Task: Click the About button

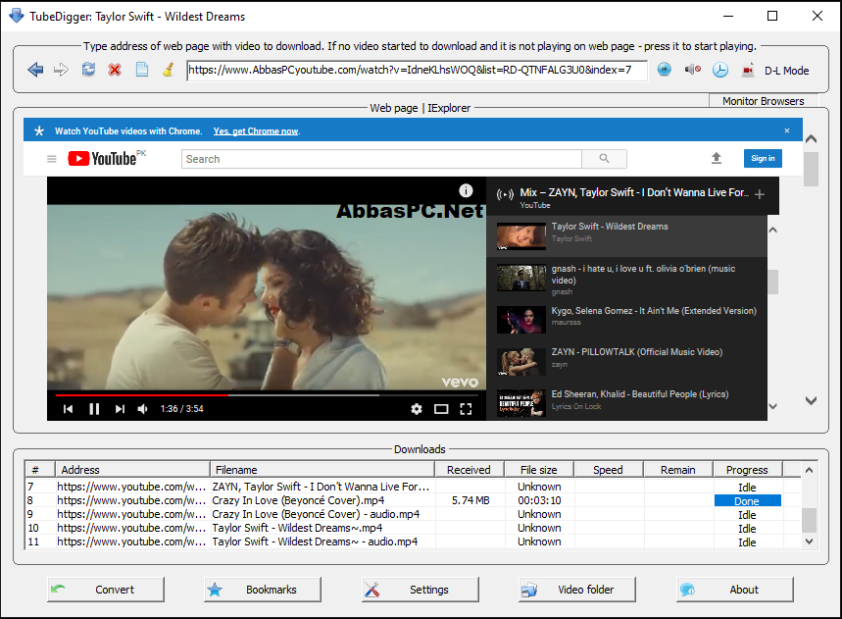Action: [734, 590]
